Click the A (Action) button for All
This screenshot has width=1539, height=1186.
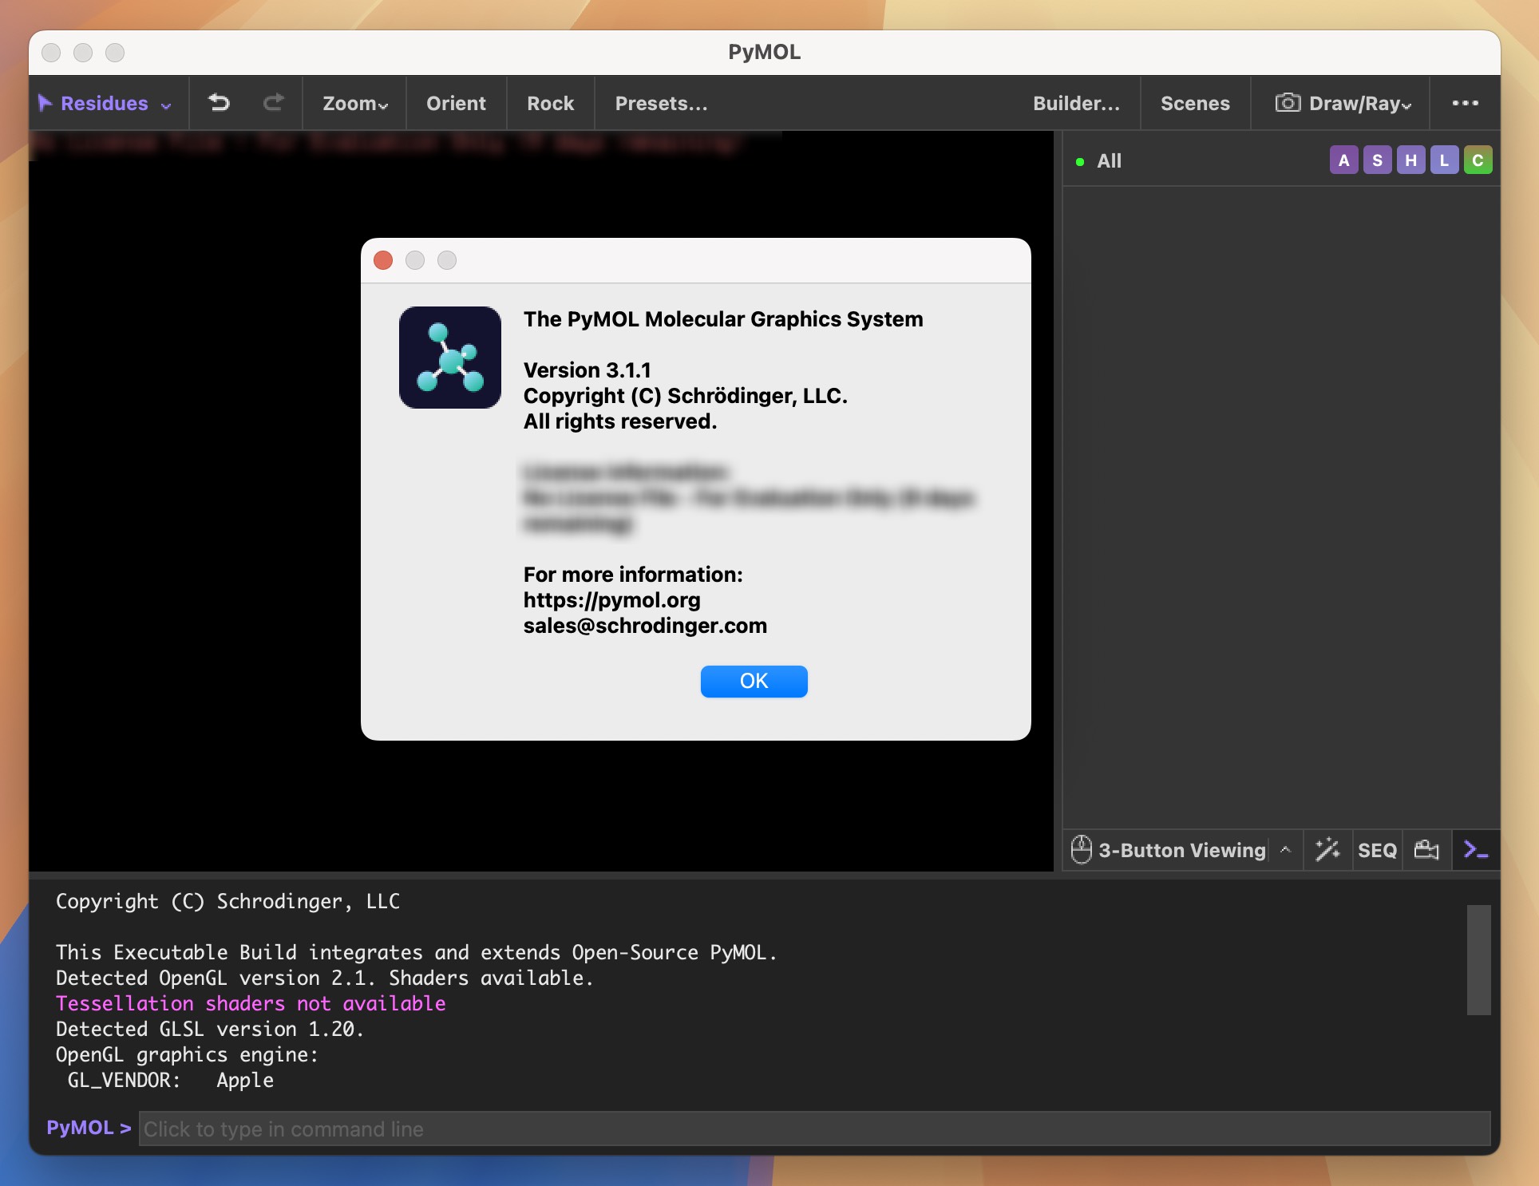1344,160
